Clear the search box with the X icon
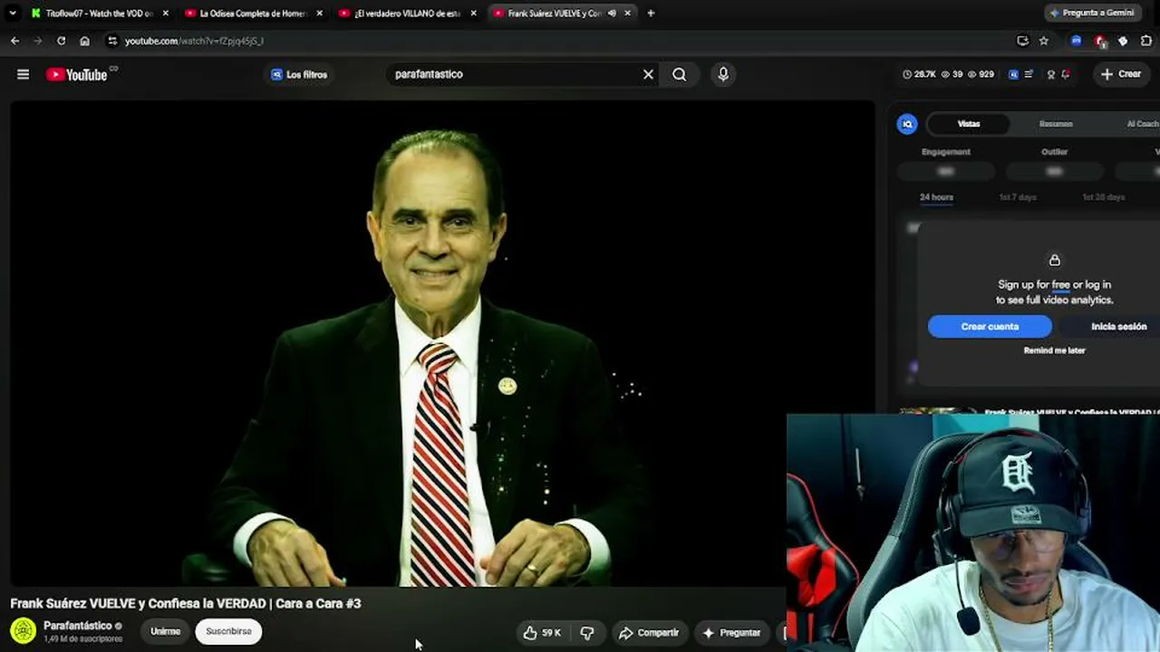Screen dimensions: 1160x652 648,74
